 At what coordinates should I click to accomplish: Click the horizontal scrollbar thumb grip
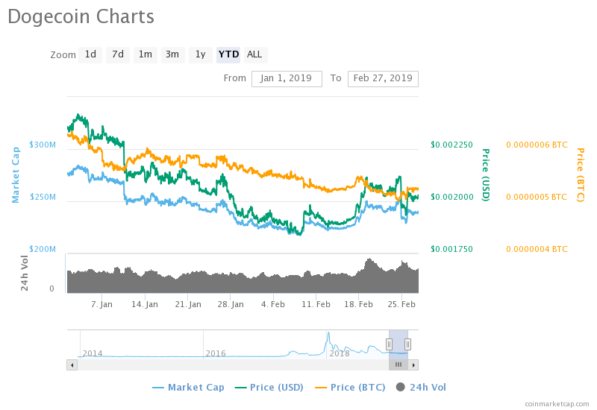pyautogui.click(x=398, y=365)
